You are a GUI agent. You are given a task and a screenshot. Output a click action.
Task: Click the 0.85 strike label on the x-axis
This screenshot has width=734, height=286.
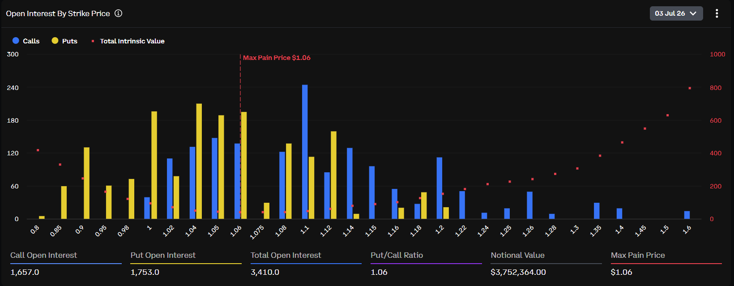56,231
